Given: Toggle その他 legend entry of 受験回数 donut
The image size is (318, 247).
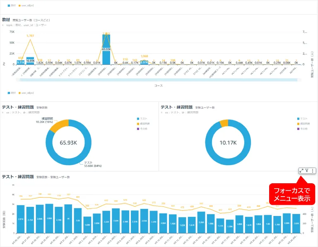Looking at the screenshot, I should point(142,129).
